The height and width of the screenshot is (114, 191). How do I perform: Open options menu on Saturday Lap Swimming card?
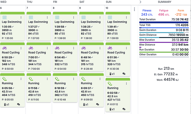[x=100, y=17]
